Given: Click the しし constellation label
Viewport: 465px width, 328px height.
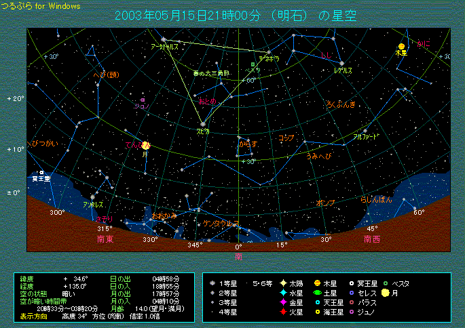Looking at the screenshot, I should pos(326,56).
